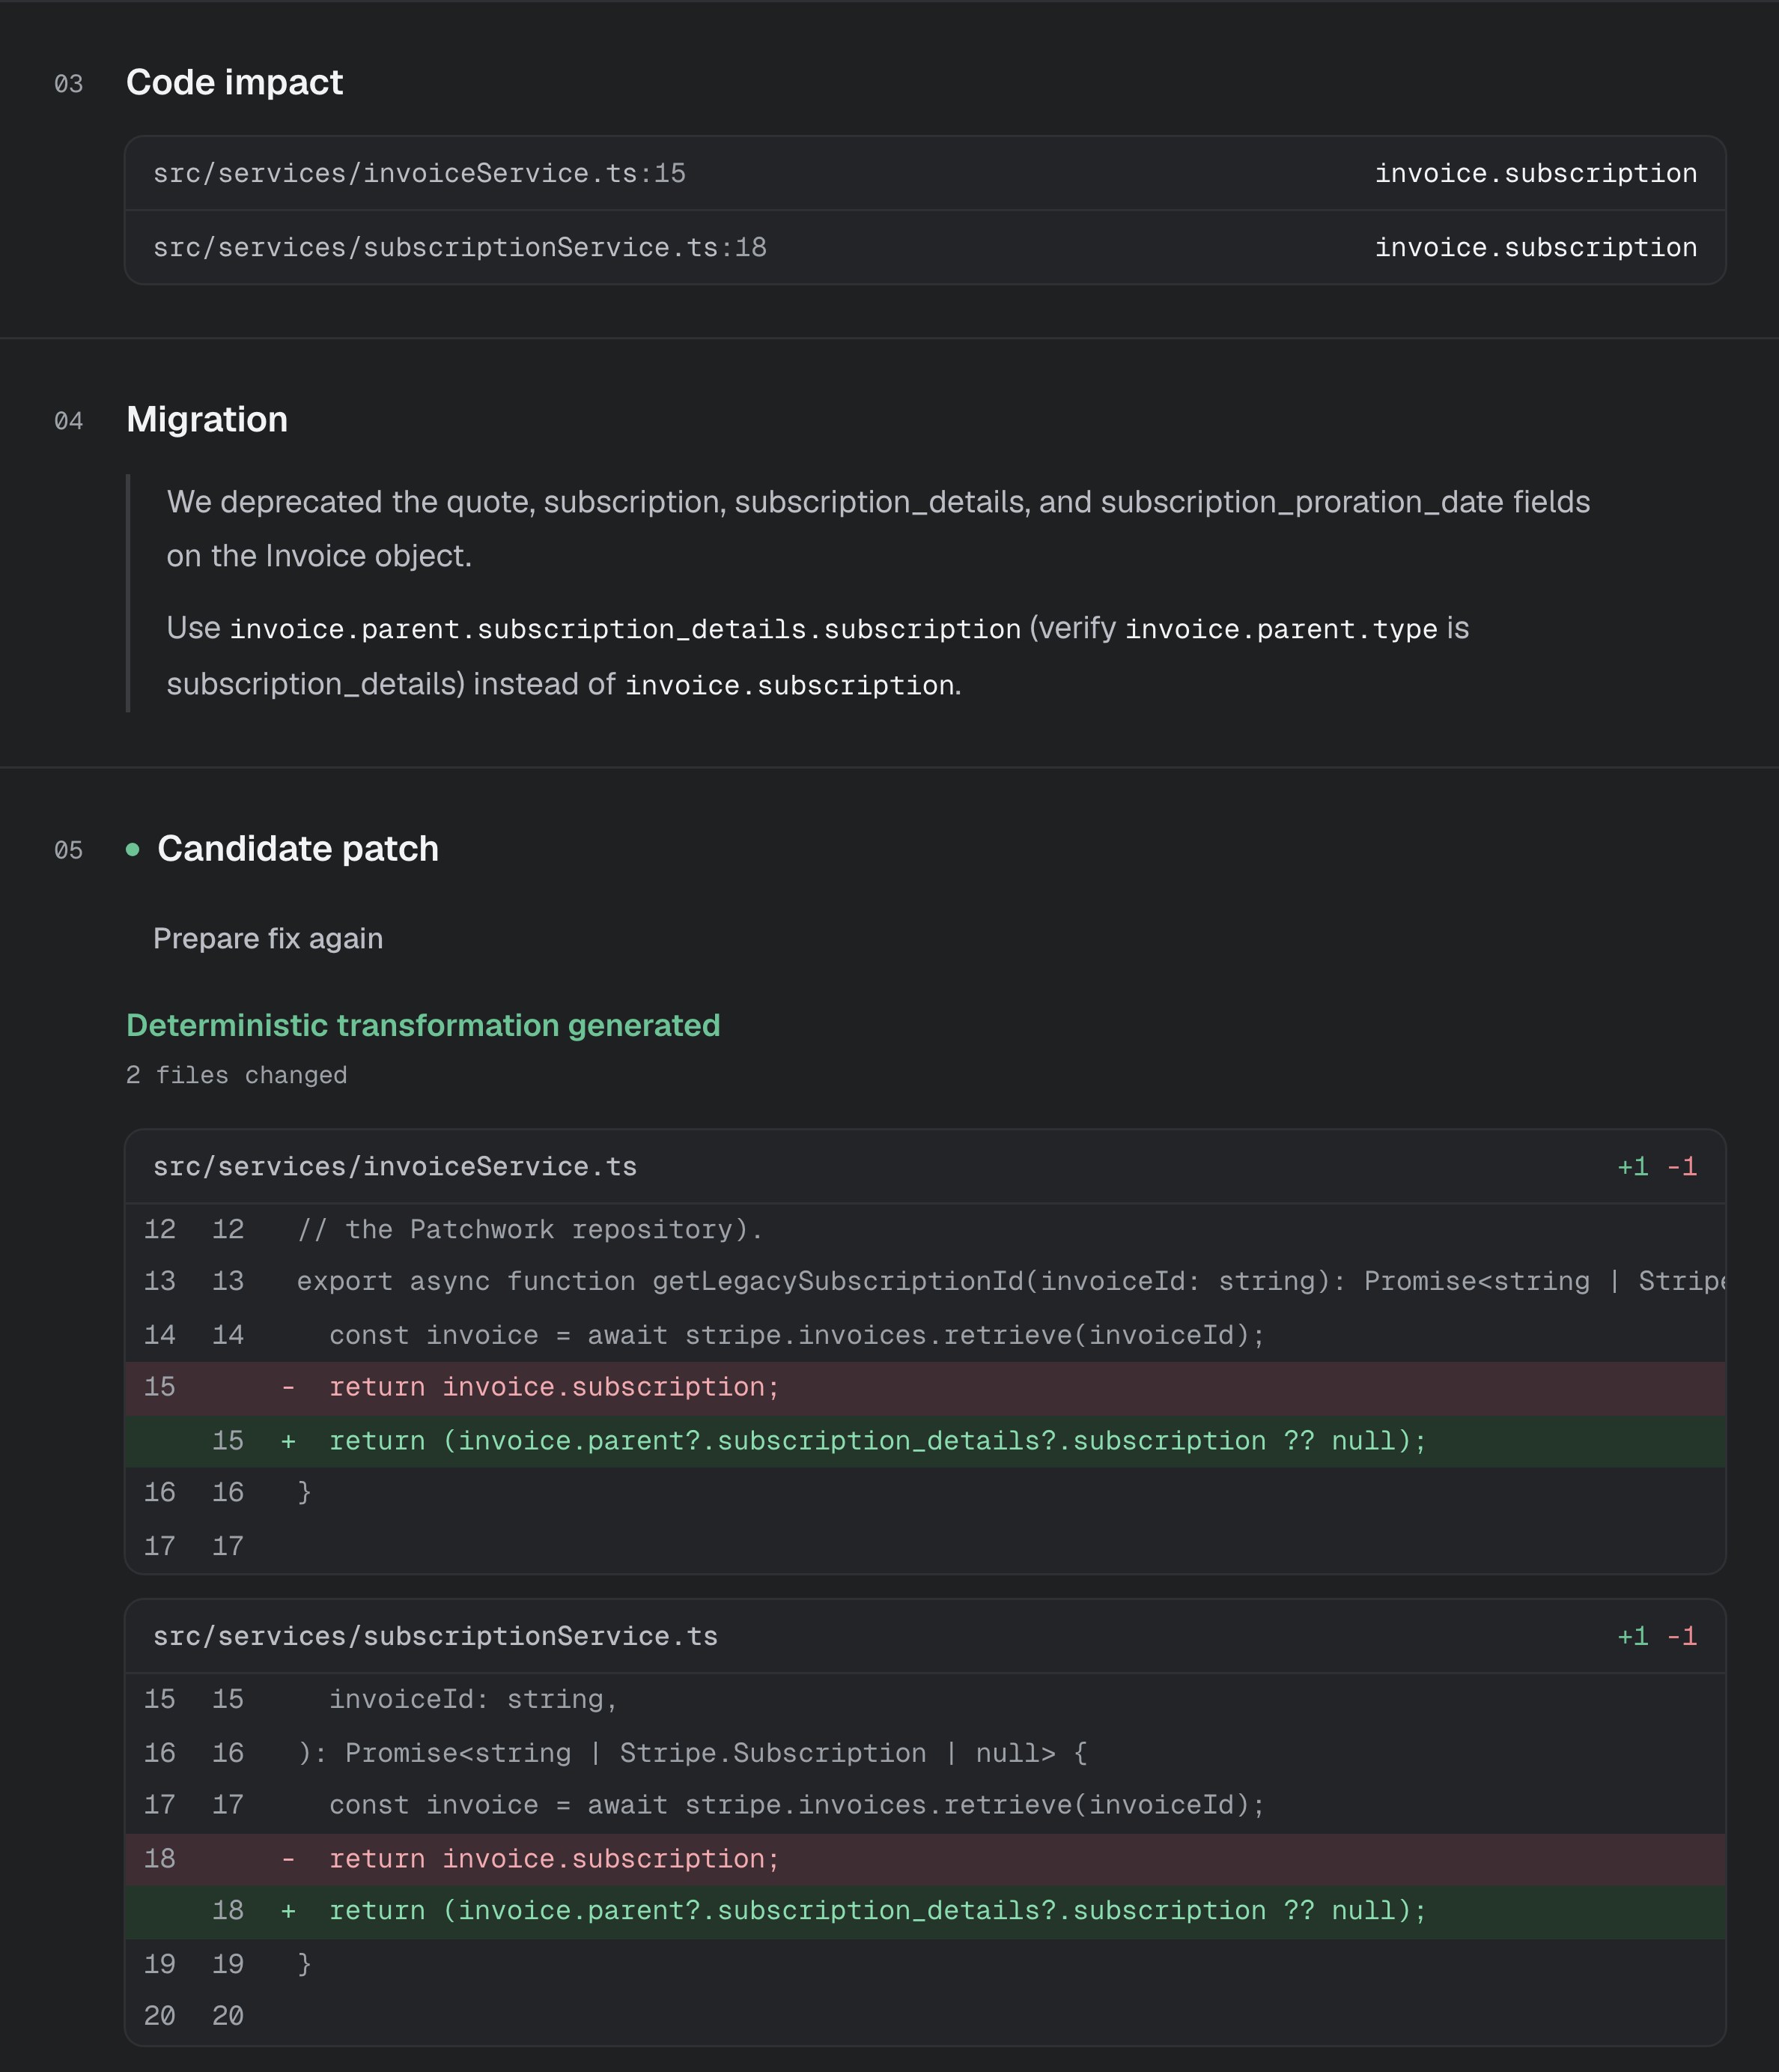Click removed line 18 in subscriptionService.ts diff

point(925,1859)
